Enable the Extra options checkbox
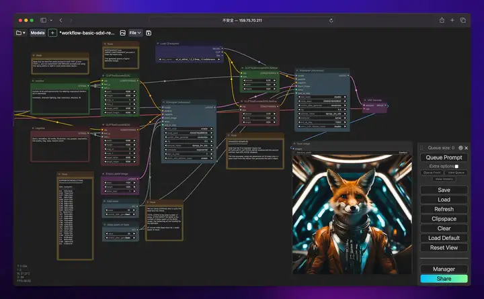Viewport: 484px width, 299px height. coord(456,167)
